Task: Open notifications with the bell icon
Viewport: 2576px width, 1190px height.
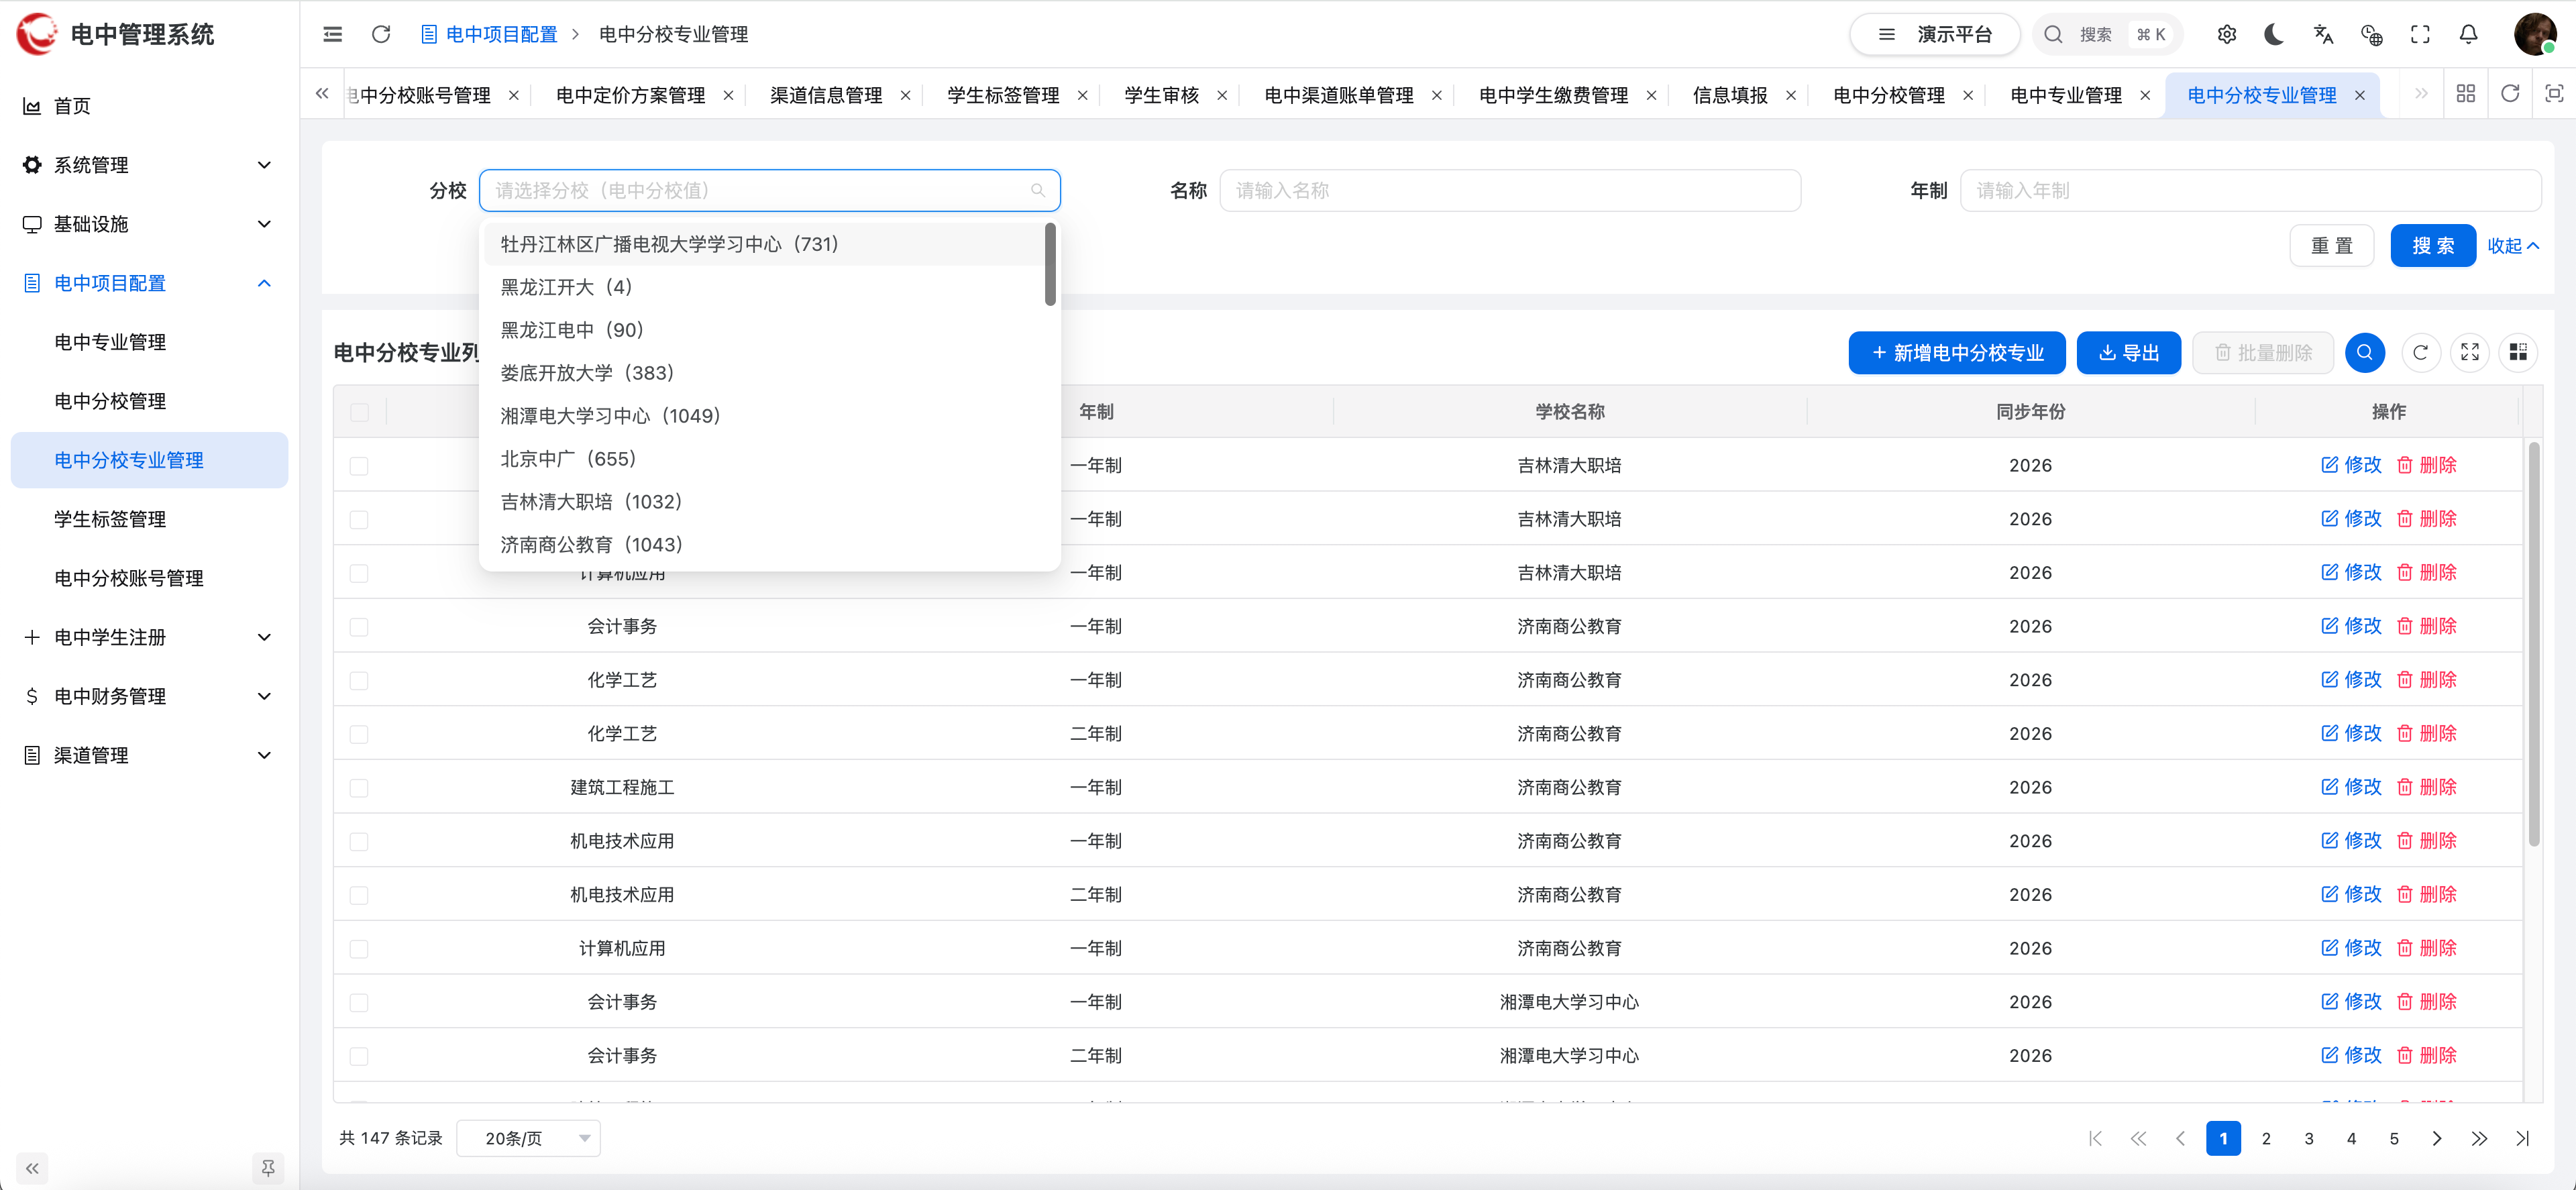Action: (x=2467, y=33)
